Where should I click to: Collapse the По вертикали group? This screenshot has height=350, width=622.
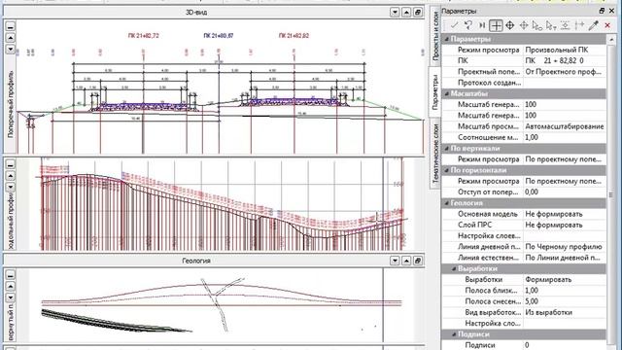(x=447, y=149)
